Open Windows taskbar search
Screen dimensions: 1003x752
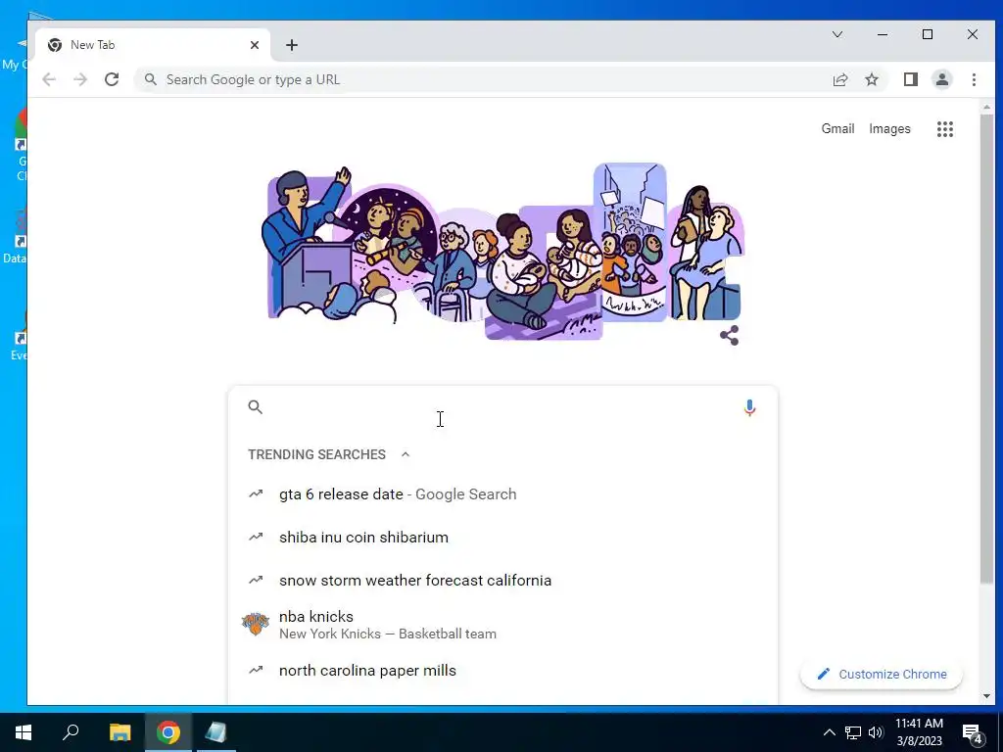(x=71, y=732)
